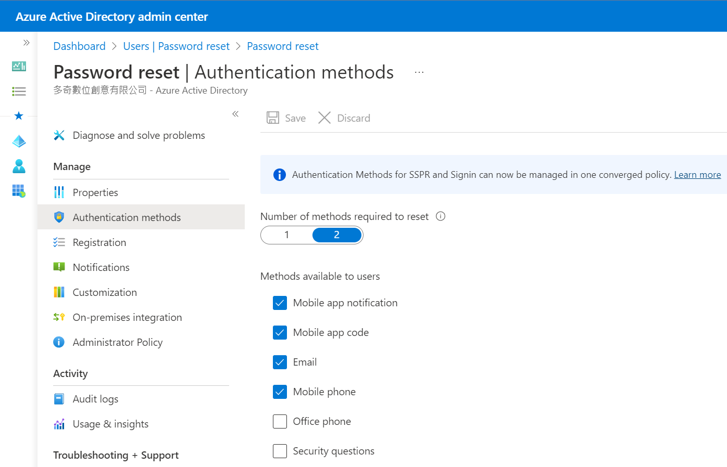Set number of required methods to 2

pos(337,235)
